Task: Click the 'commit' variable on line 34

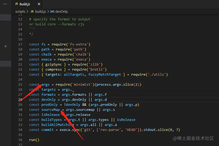Action: (47, 130)
